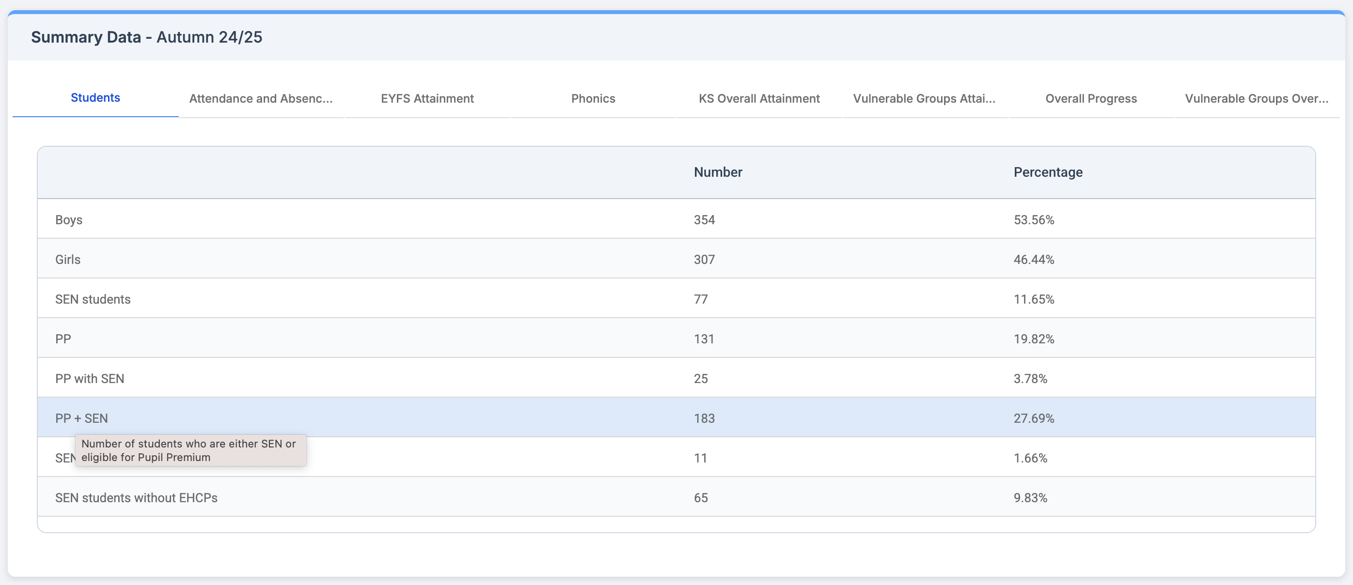
Task: Click the Summary Data Autumn 24/25 heading
Action: coord(146,37)
